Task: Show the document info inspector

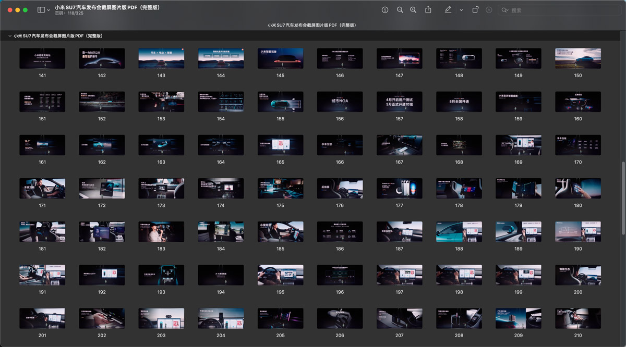Action: tap(385, 10)
